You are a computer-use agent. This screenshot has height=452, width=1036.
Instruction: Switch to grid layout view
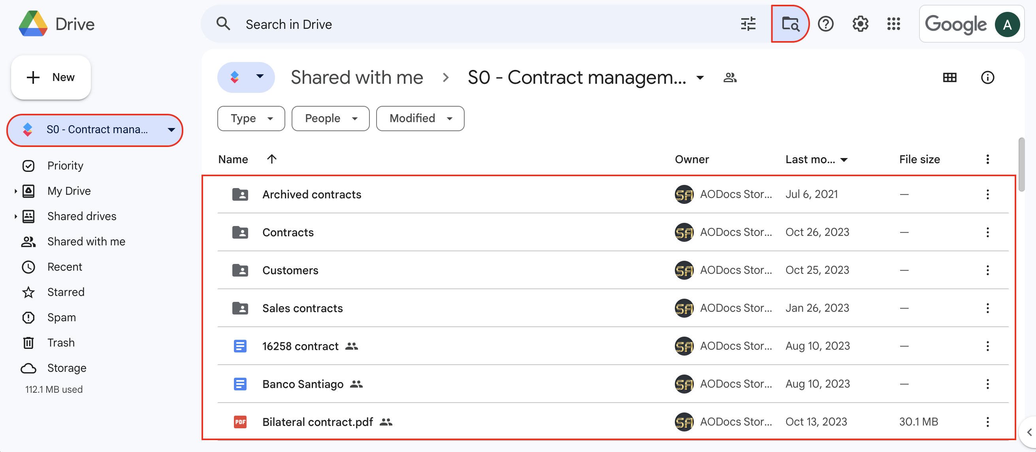(x=949, y=77)
